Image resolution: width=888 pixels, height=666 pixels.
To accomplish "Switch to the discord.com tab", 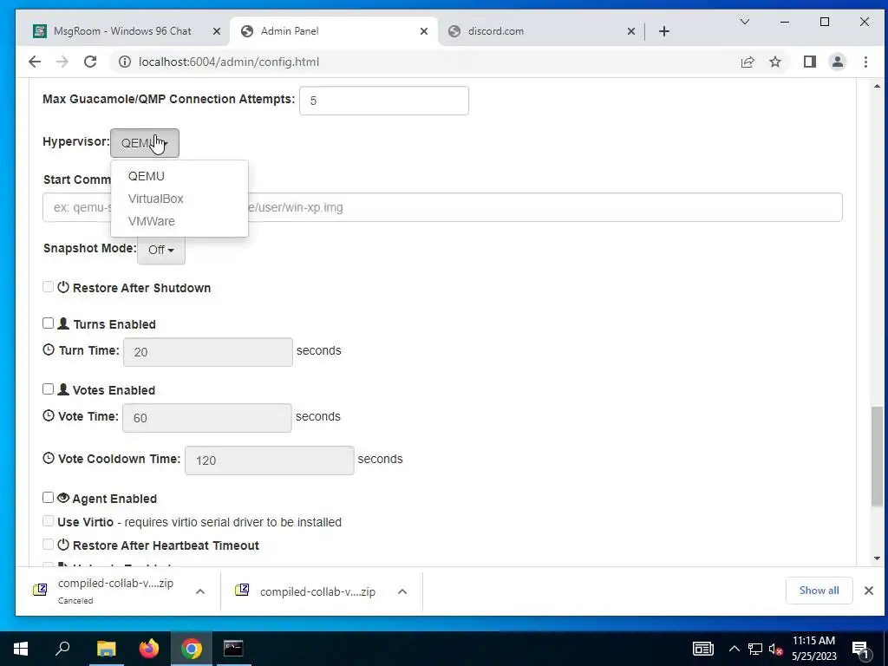I will pos(541,31).
